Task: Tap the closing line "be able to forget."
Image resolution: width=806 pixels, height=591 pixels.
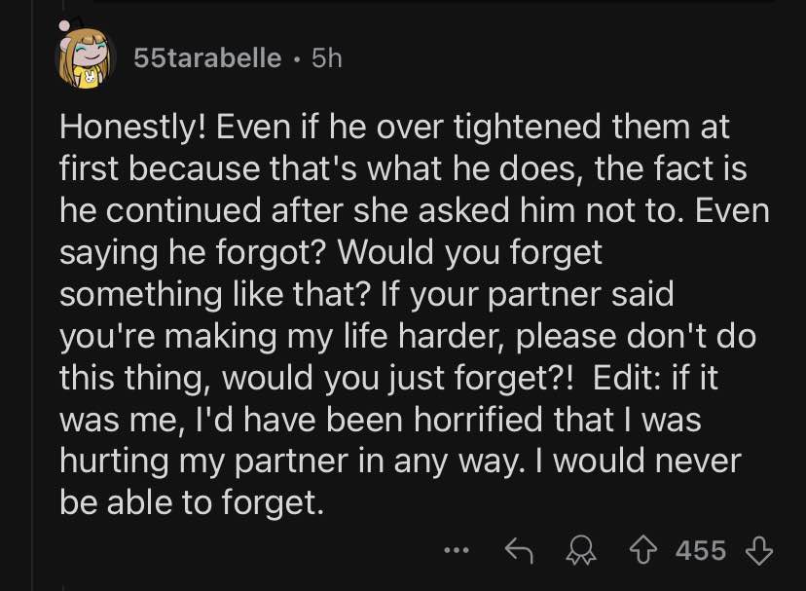Action: tap(192, 502)
